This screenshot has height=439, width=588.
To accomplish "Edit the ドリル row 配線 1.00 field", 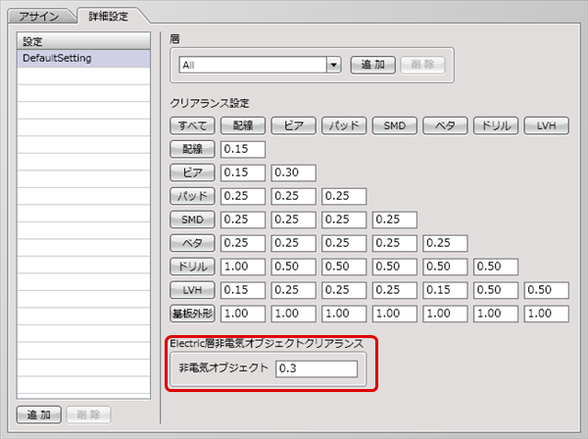I will pos(243,267).
